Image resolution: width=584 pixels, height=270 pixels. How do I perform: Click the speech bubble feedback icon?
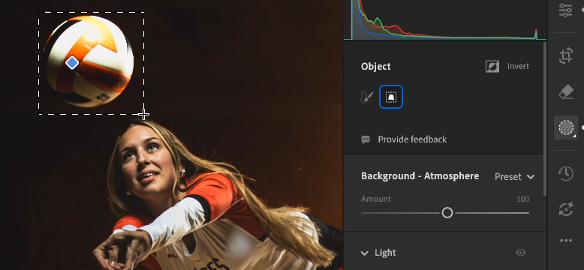point(366,139)
